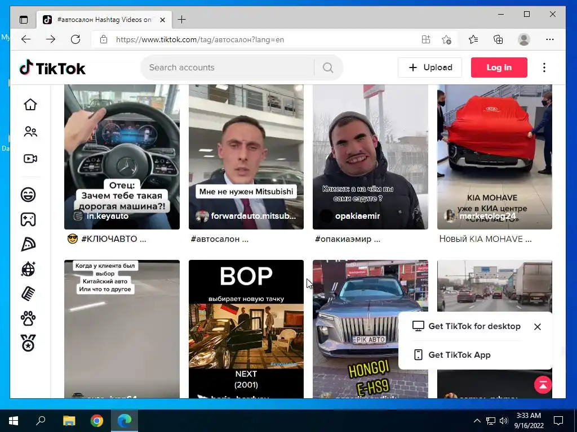Select the Sports medal category icon
This screenshot has width=577, height=432.
28,343
